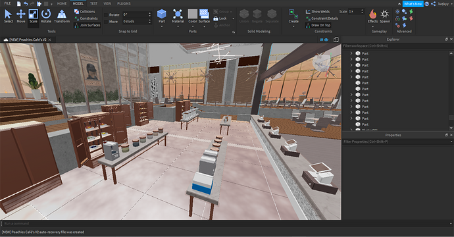
Task: Close the Peachies Café's V2 tab
Action: 50,39
